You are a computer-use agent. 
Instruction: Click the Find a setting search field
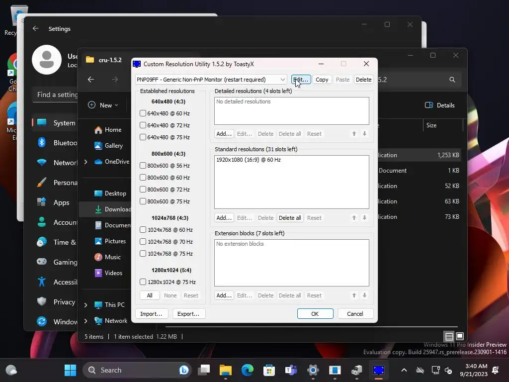55,95
